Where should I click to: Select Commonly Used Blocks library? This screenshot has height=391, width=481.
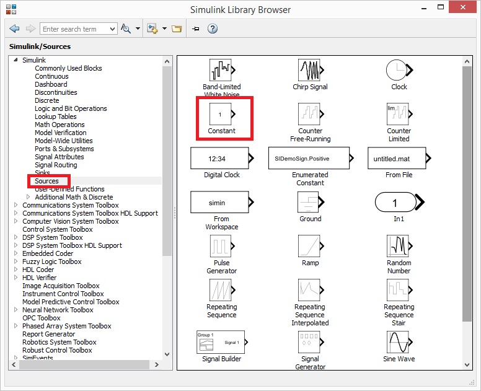click(68, 68)
